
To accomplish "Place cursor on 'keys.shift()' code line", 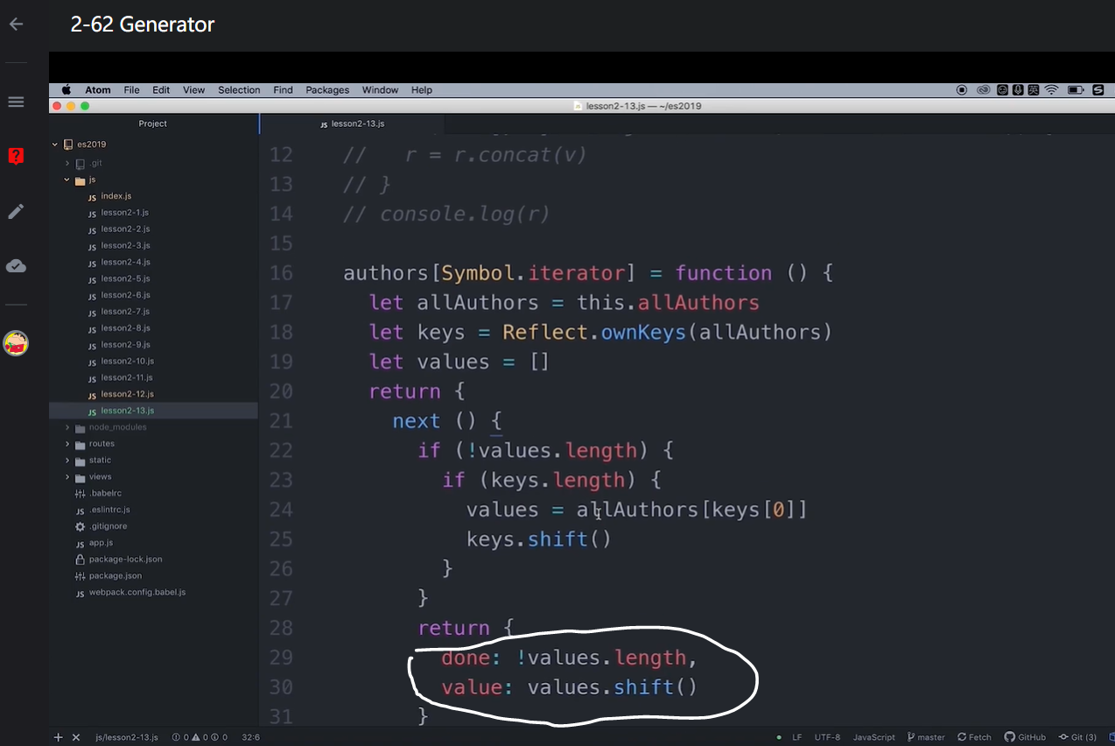I will click(x=538, y=539).
